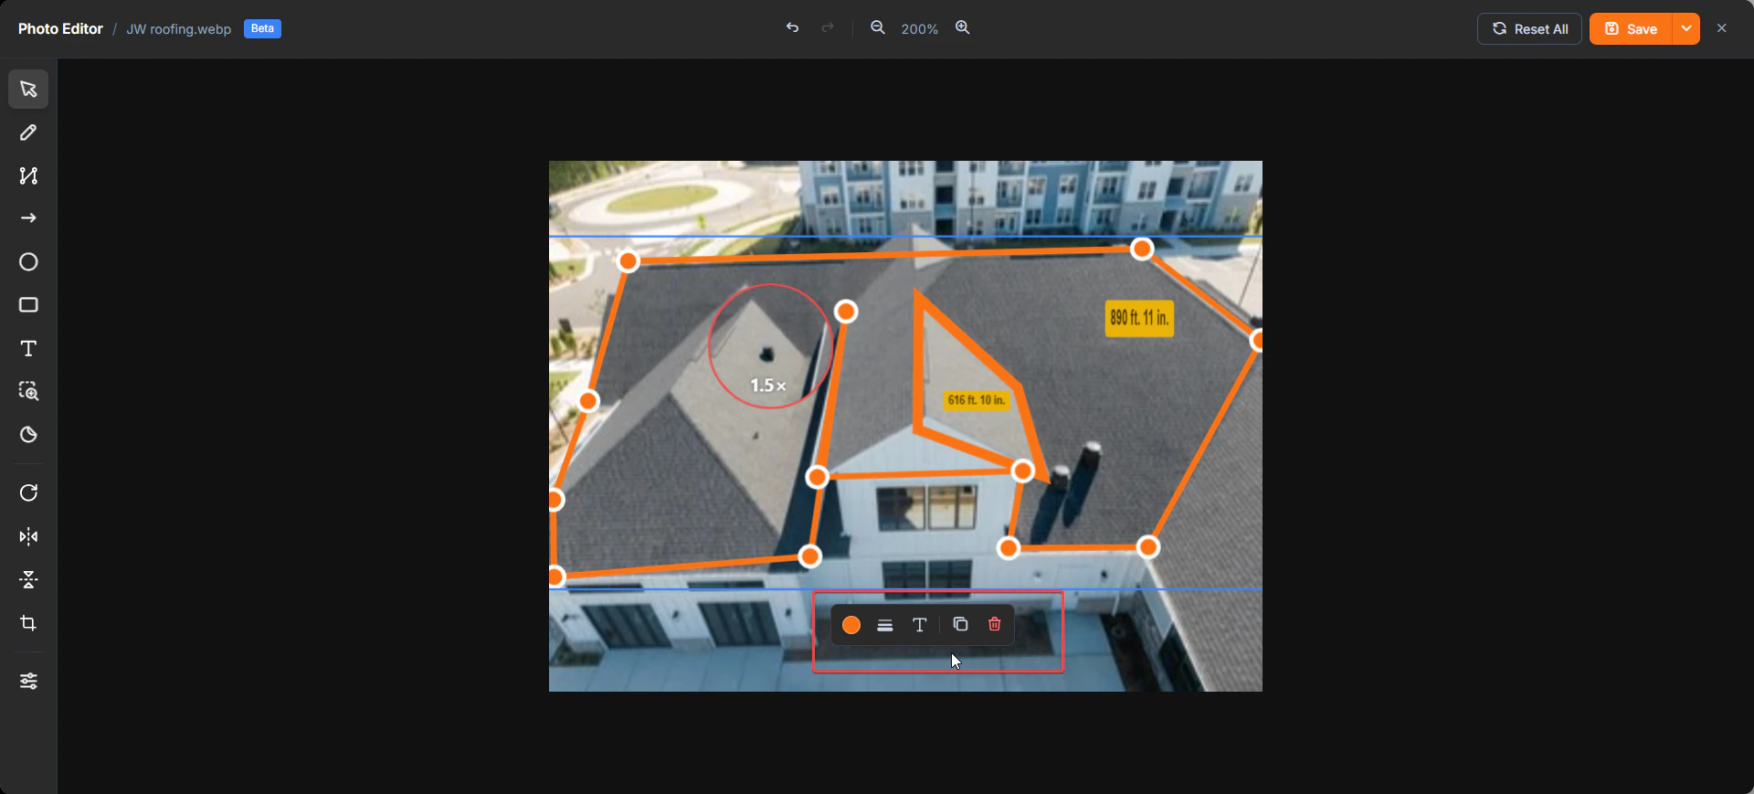Select the sticker/blur tool below magnifier

[x=28, y=434]
